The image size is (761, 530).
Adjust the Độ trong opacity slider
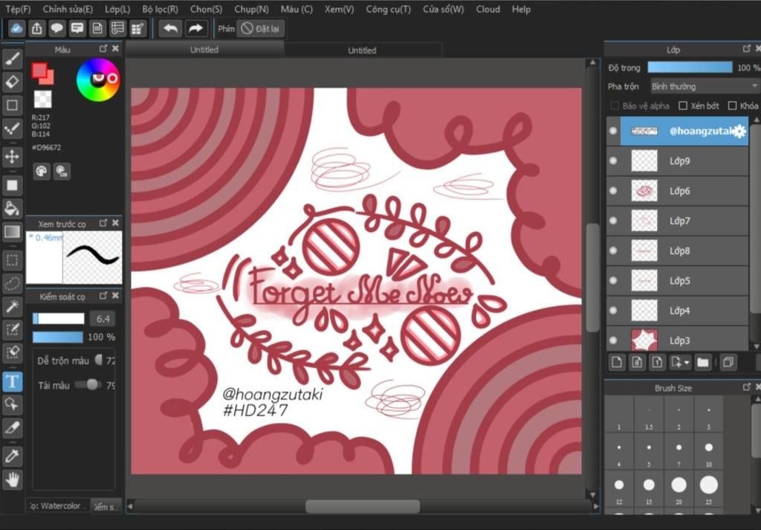[690, 68]
